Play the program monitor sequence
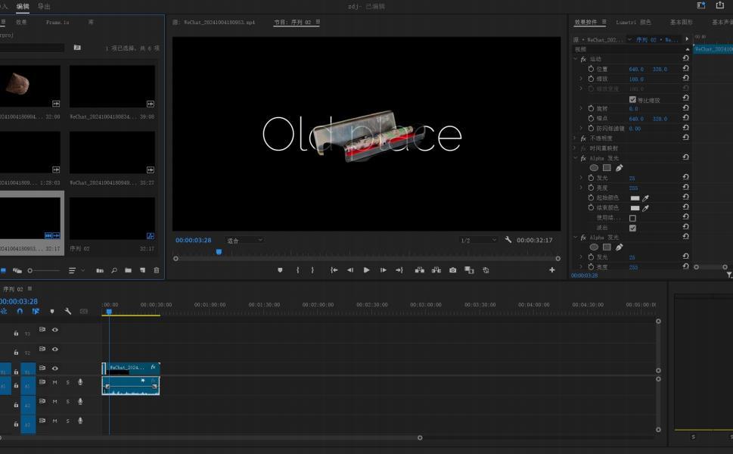733x454 pixels. (366, 270)
